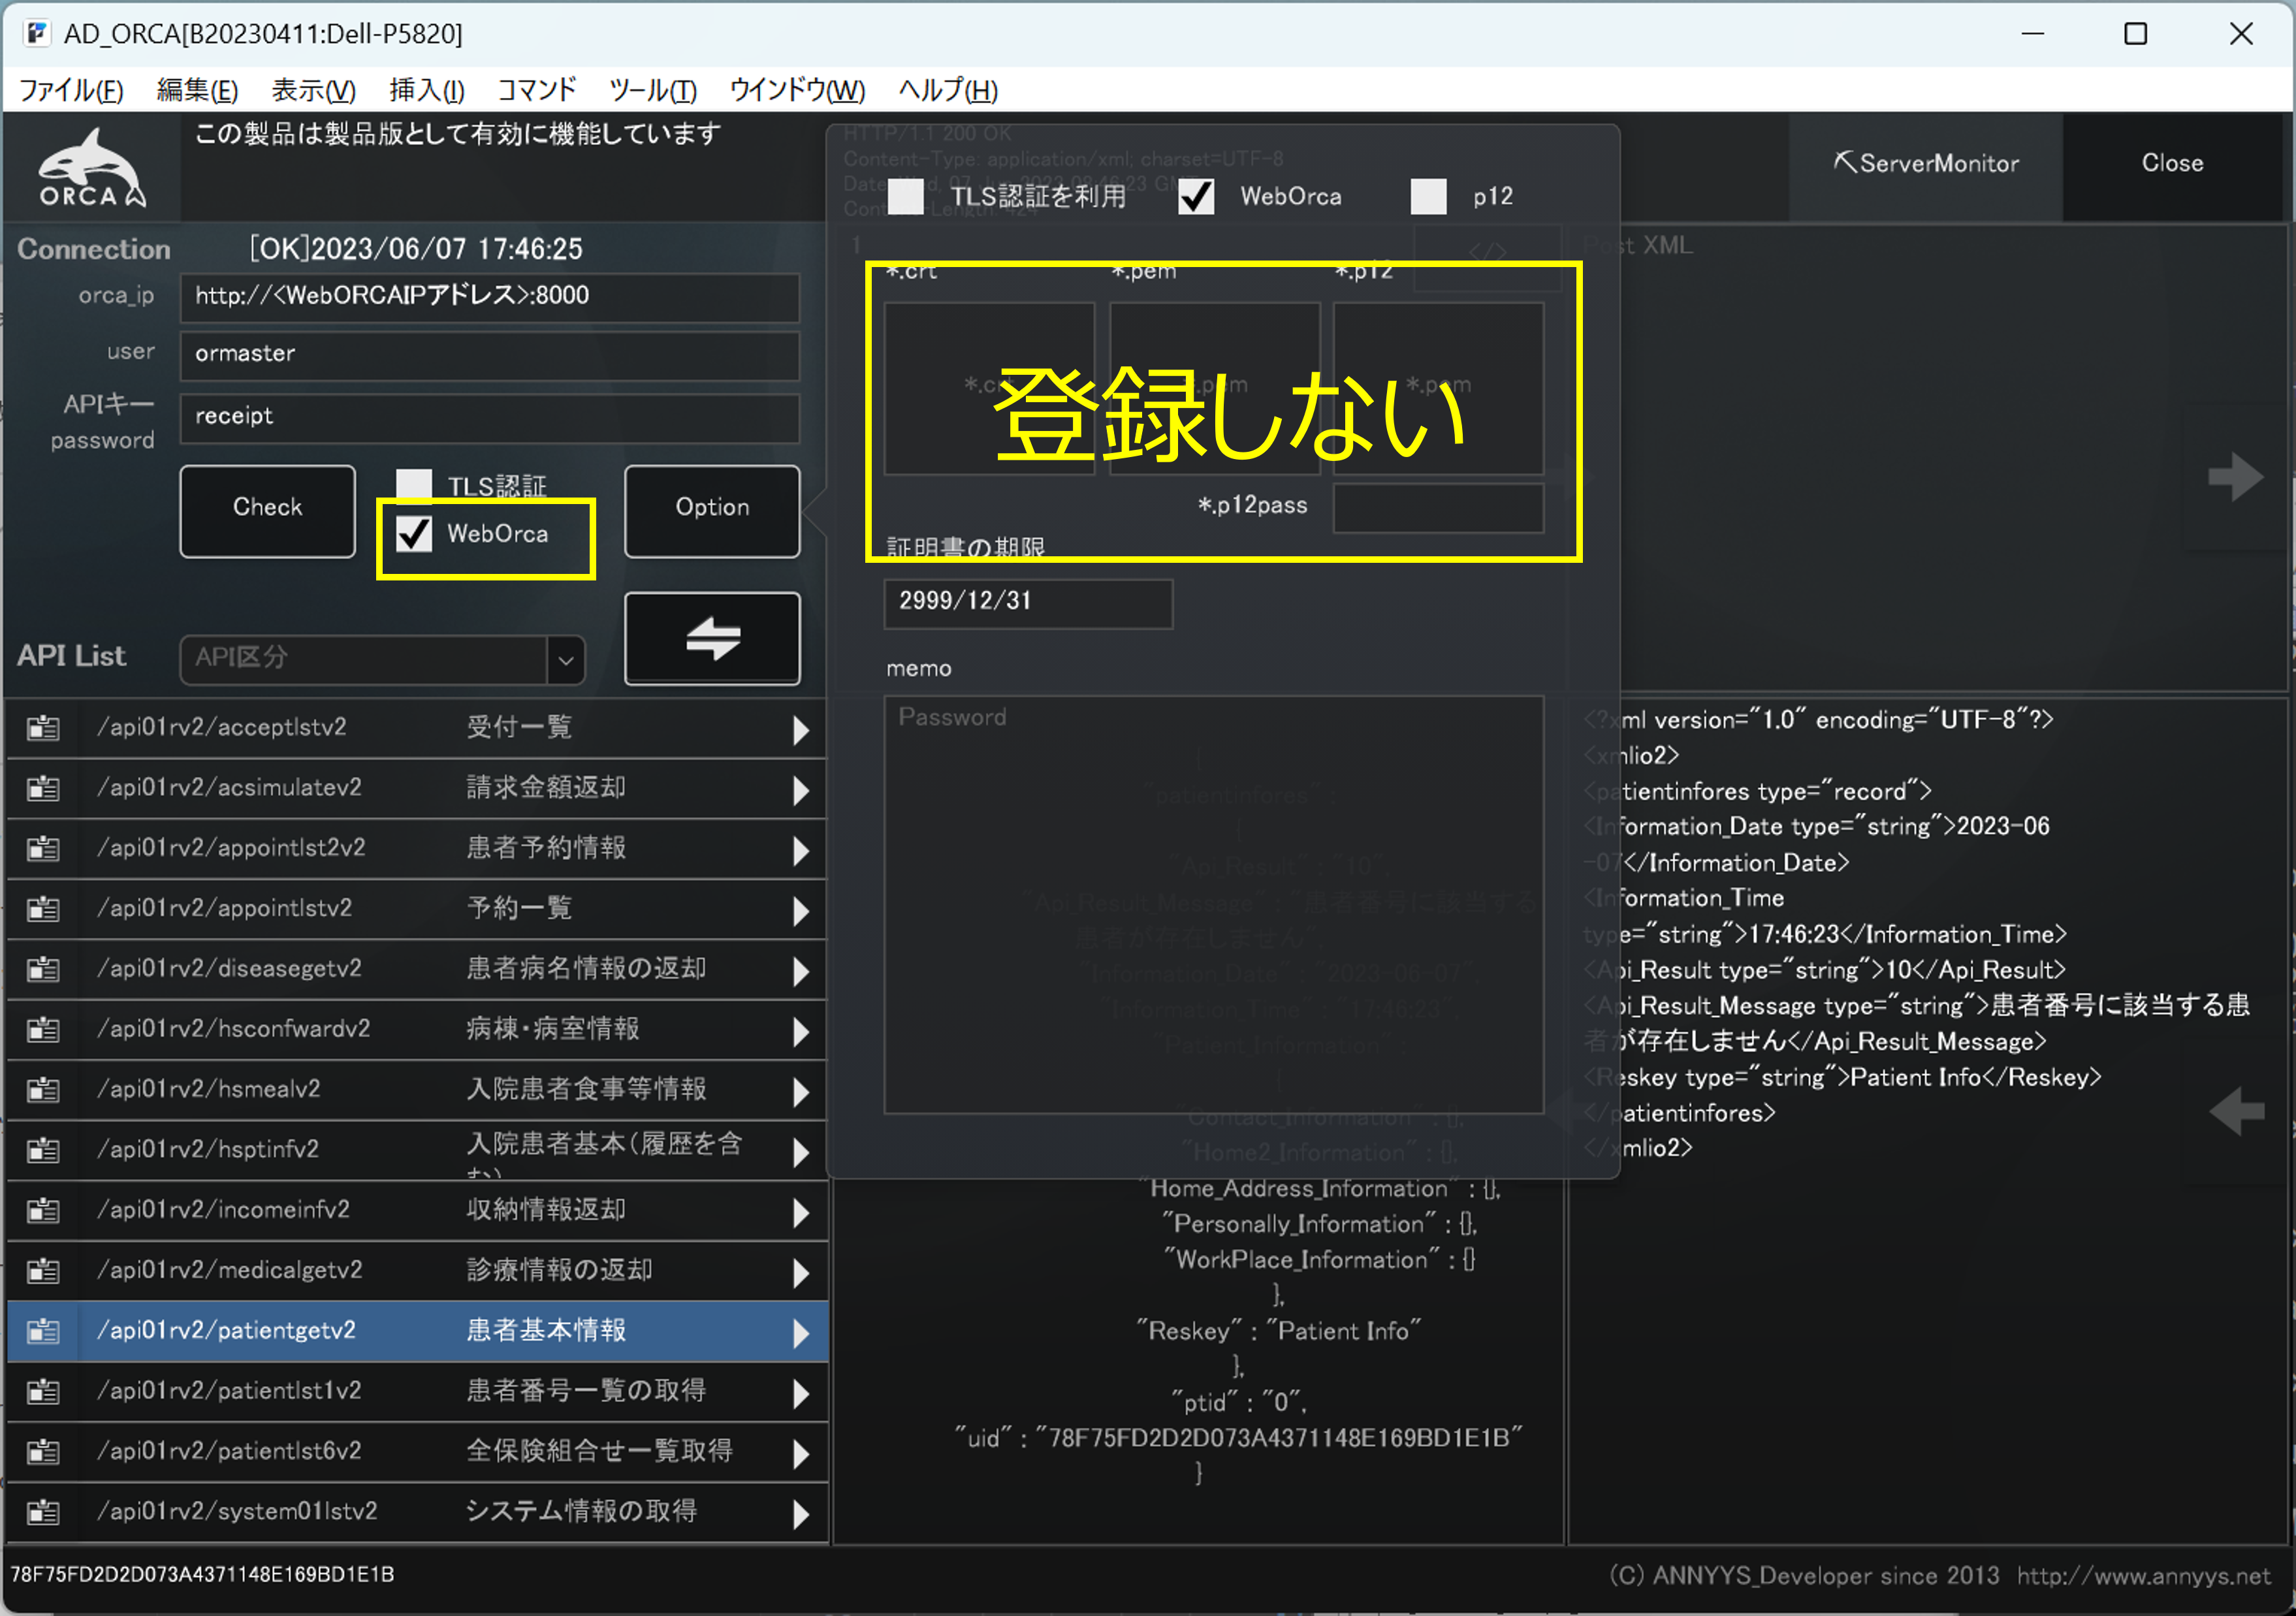
Task: Click the icon for /api01rv2/hsmealv2 row
Action: coord(43,1090)
